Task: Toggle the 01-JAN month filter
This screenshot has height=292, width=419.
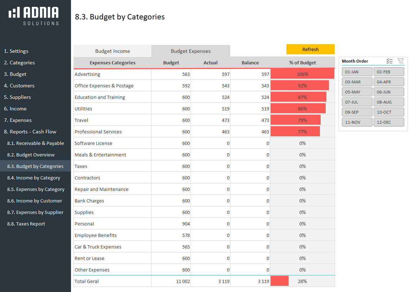Action: (x=357, y=72)
